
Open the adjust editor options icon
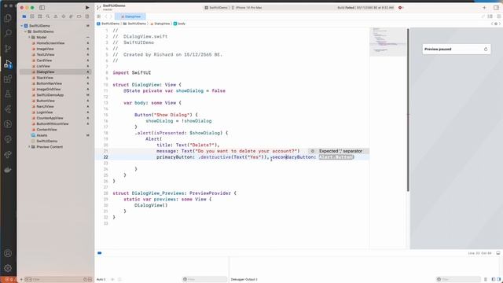pyautogui.click(x=490, y=17)
